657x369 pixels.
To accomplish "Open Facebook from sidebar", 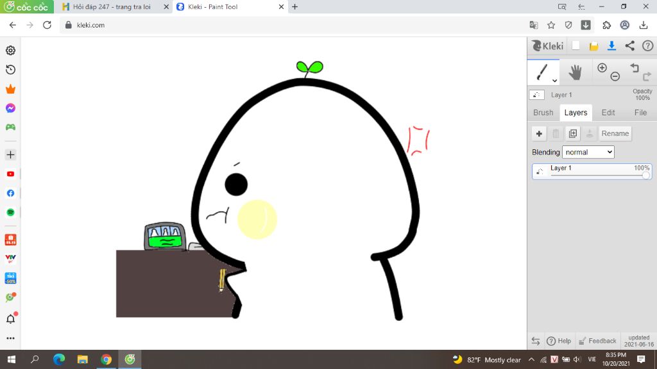I will click(10, 193).
